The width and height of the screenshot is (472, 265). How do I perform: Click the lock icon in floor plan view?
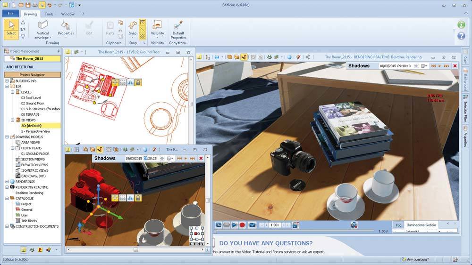[138, 82]
